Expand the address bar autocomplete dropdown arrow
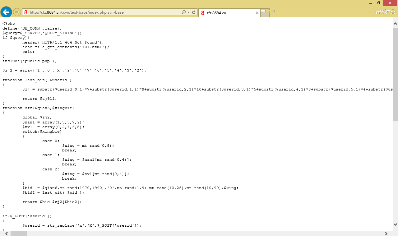The height and width of the screenshot is (236, 398). 188,12
